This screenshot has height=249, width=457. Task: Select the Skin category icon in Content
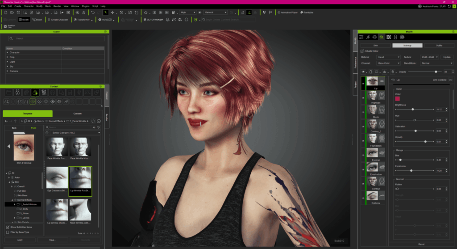[x=35, y=93]
